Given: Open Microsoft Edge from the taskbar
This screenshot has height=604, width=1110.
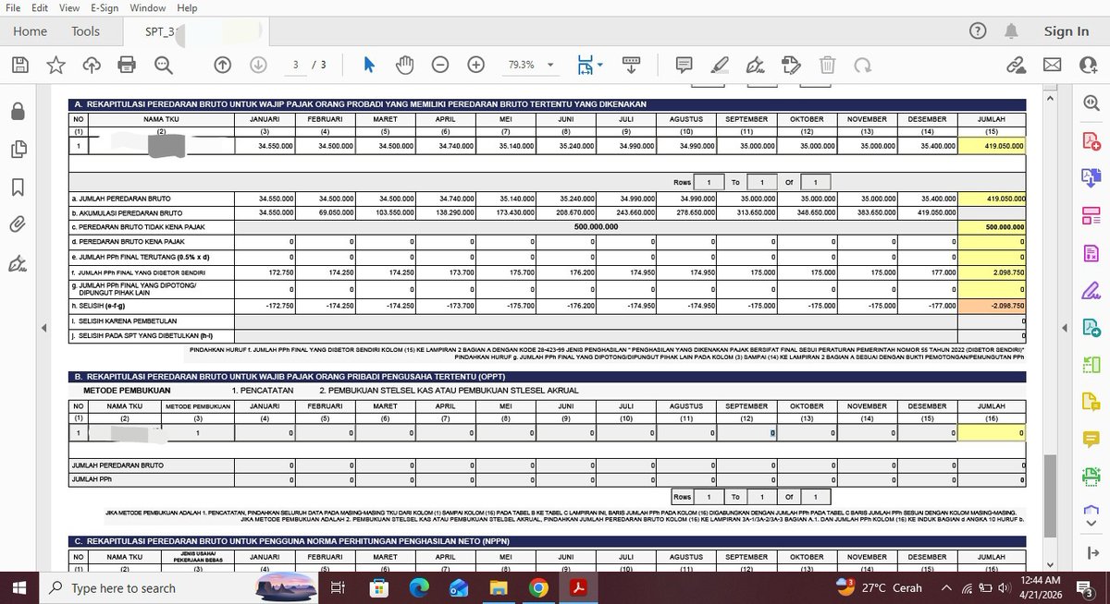Looking at the screenshot, I should 419,588.
